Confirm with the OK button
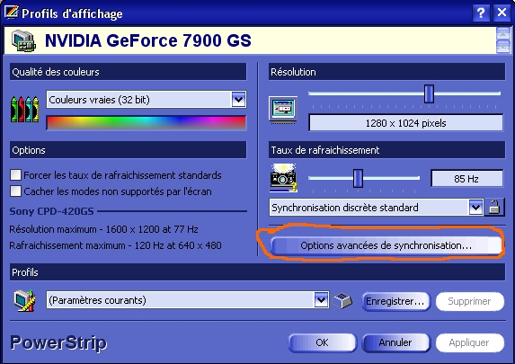 [x=322, y=342]
